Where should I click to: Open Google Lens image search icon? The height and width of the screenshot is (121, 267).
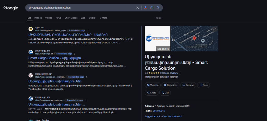152,8
